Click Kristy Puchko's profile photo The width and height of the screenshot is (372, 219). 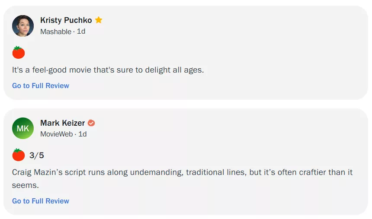click(23, 26)
